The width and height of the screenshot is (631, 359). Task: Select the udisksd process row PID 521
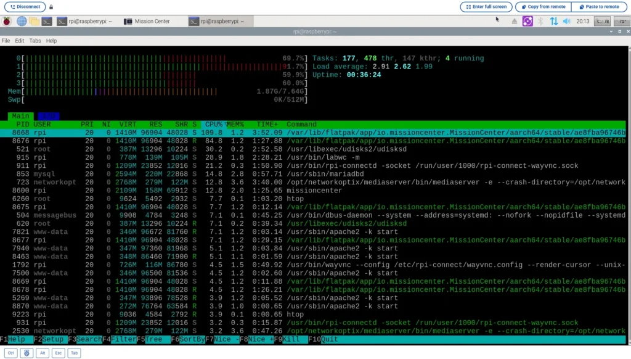(312, 149)
